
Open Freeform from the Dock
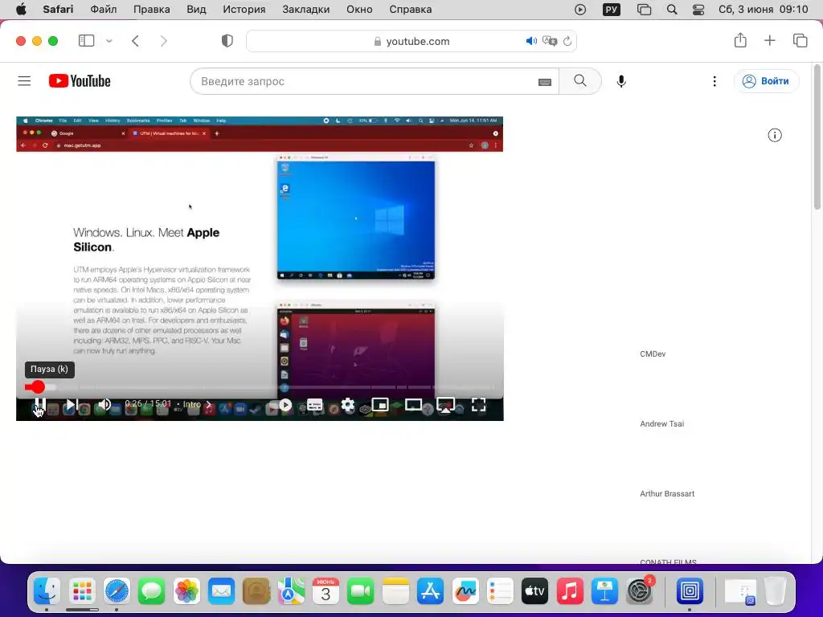coord(465,592)
